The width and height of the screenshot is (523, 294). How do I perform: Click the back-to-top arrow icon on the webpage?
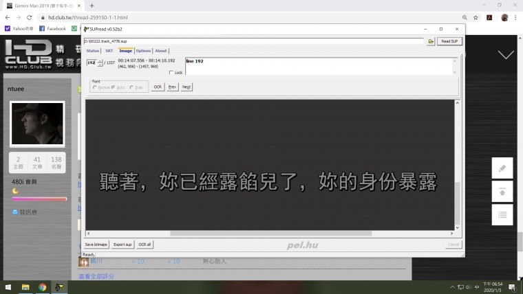click(502, 192)
